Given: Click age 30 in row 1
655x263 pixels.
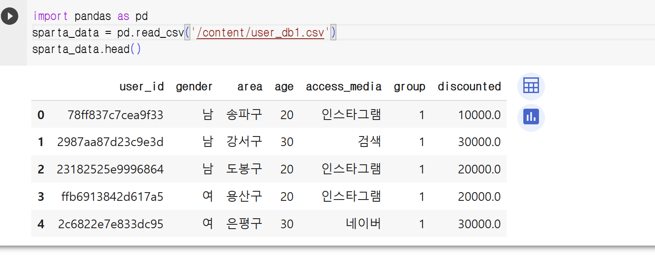Looking at the screenshot, I should [287, 142].
